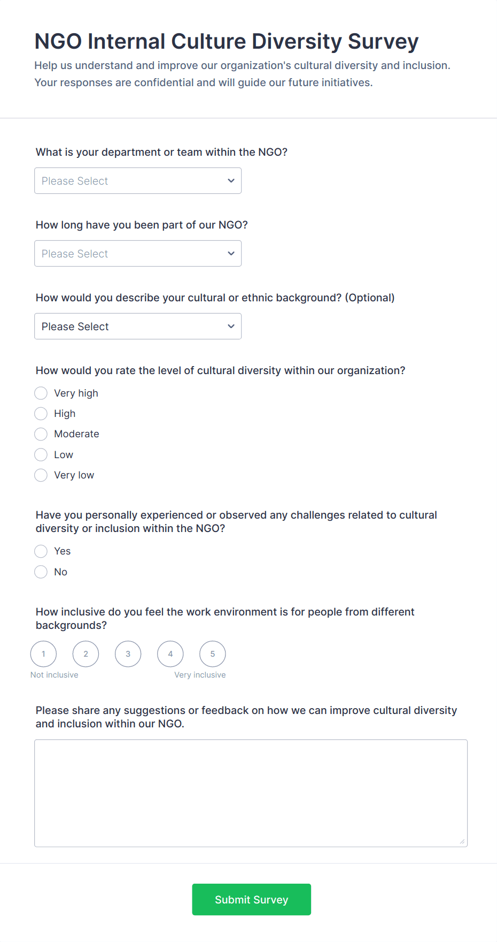Answer "Yes" to observed challenges question
The image size is (497, 942).
click(x=41, y=551)
